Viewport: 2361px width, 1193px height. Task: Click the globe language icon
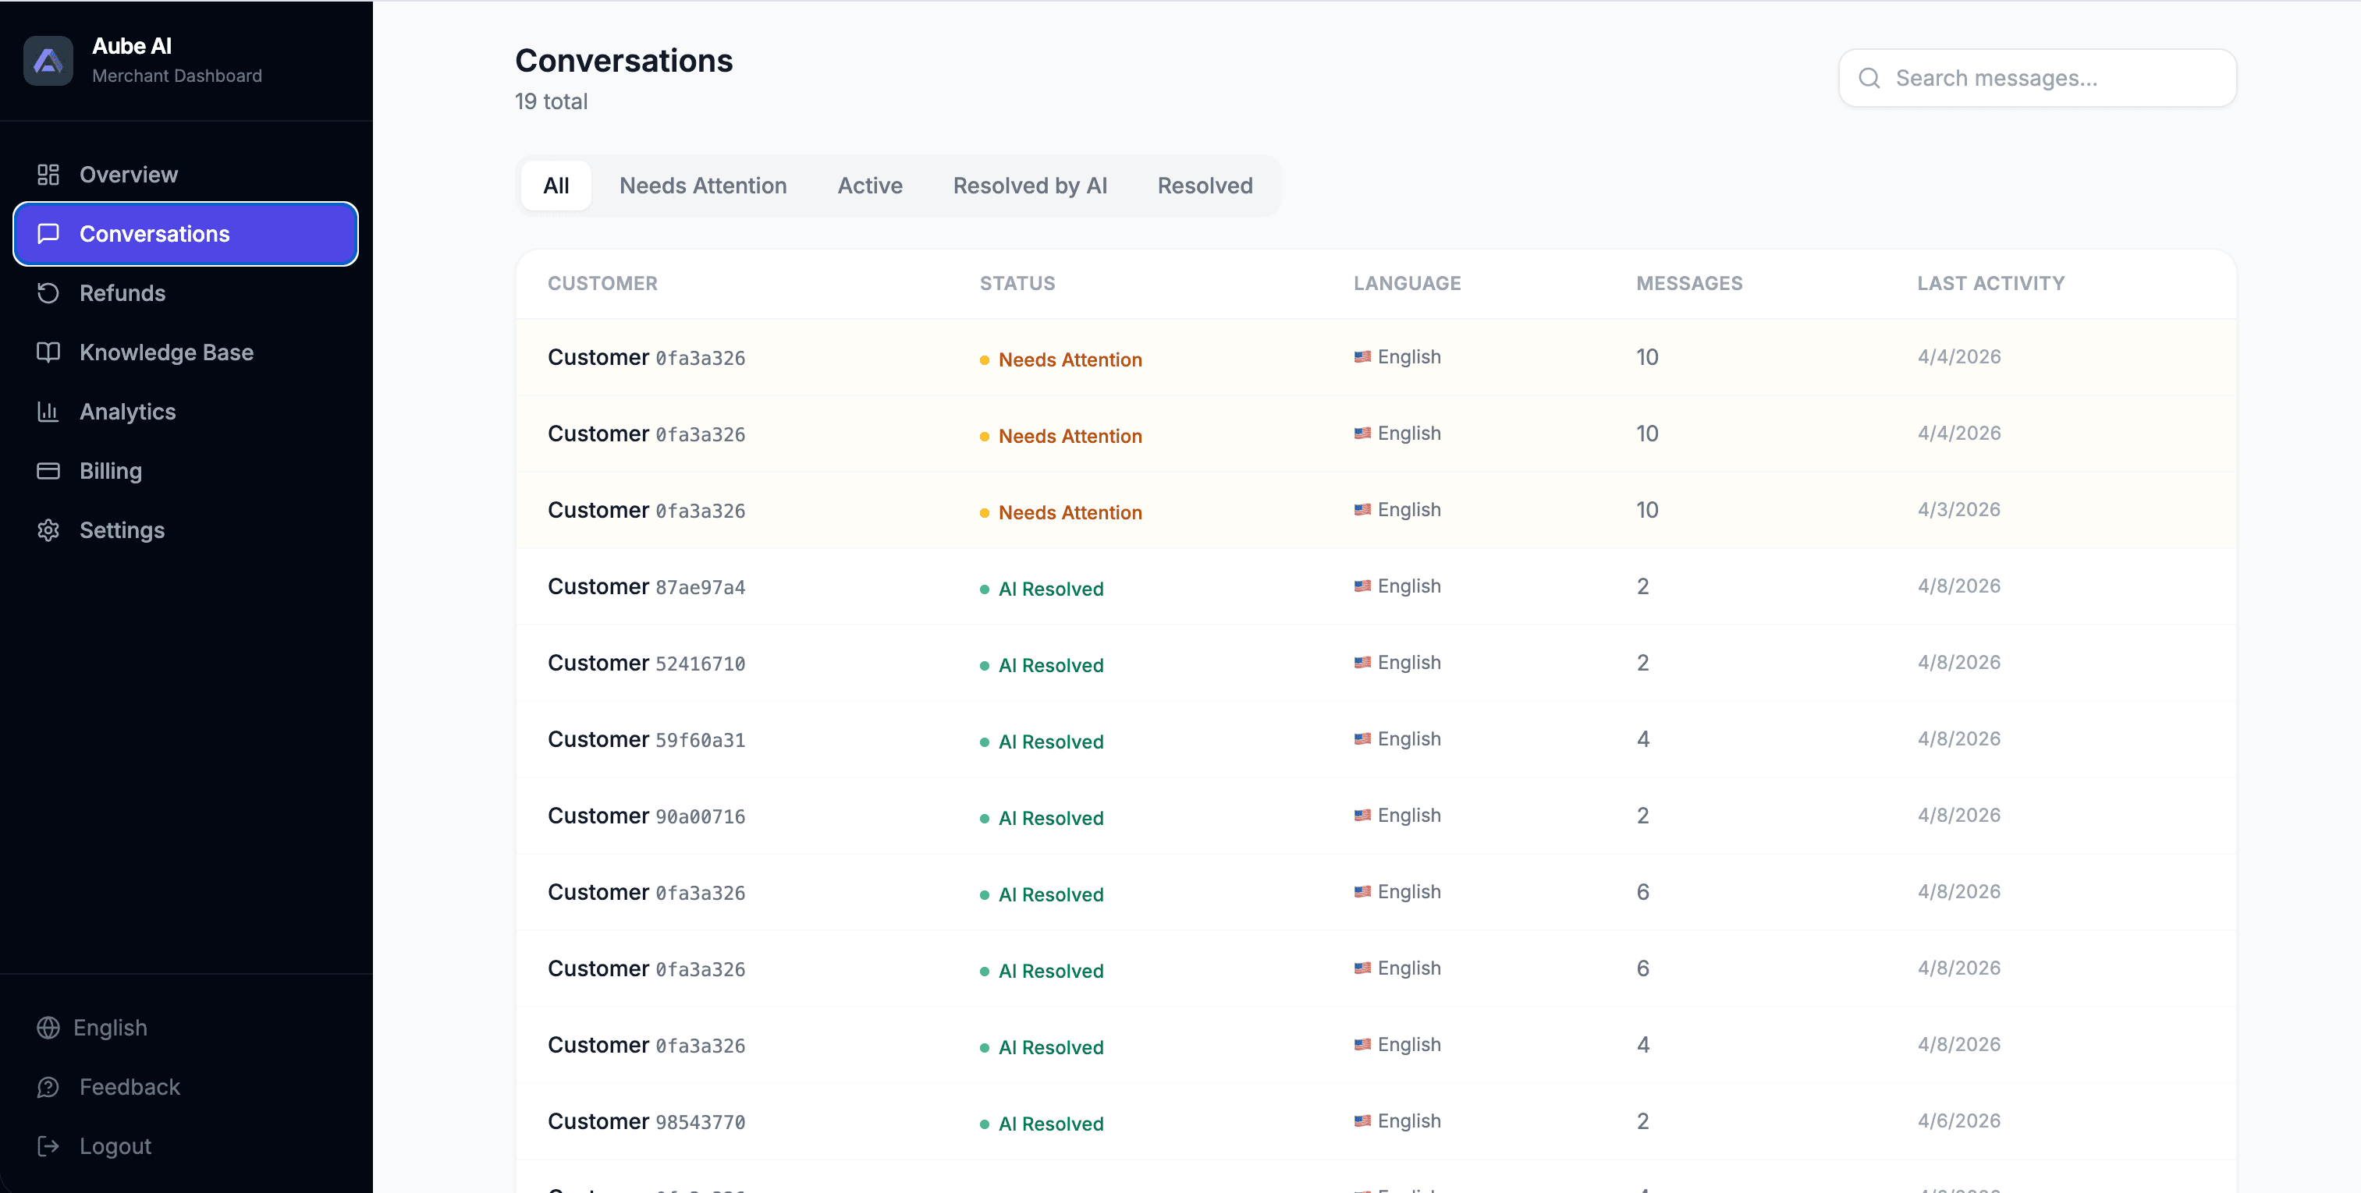pyautogui.click(x=48, y=1027)
